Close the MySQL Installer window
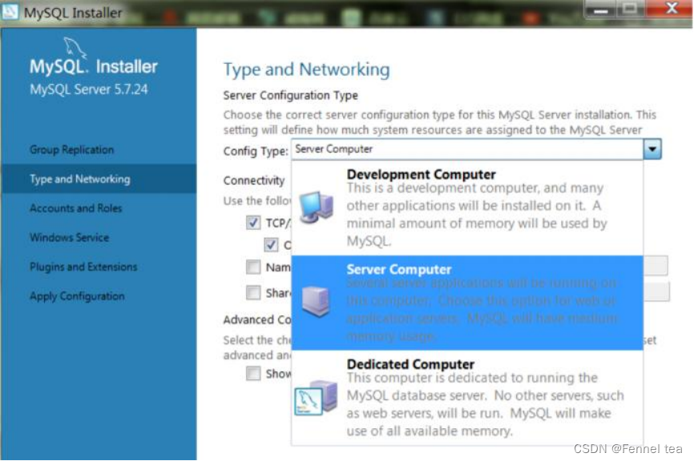694x461 pixels. tap(671, 8)
